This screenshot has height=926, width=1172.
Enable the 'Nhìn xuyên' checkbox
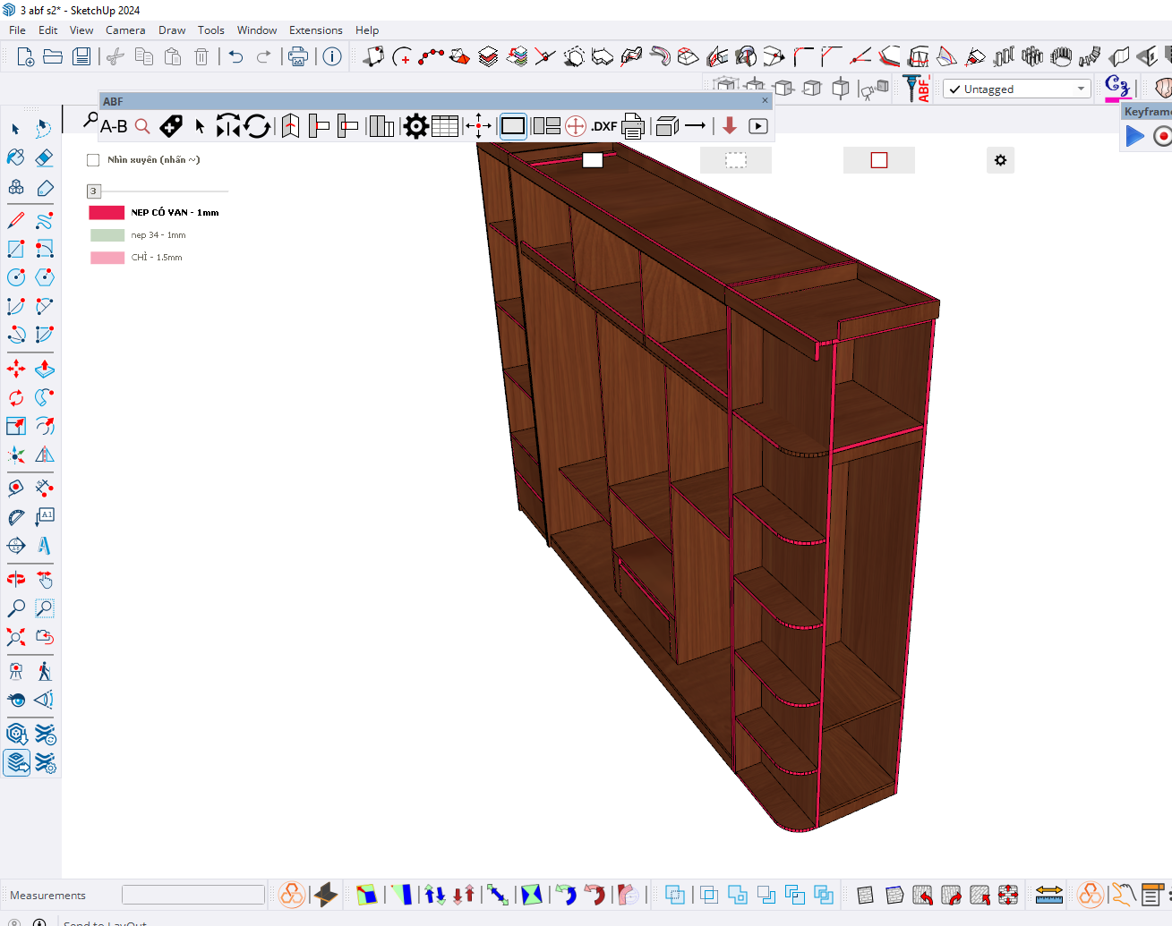(93, 160)
